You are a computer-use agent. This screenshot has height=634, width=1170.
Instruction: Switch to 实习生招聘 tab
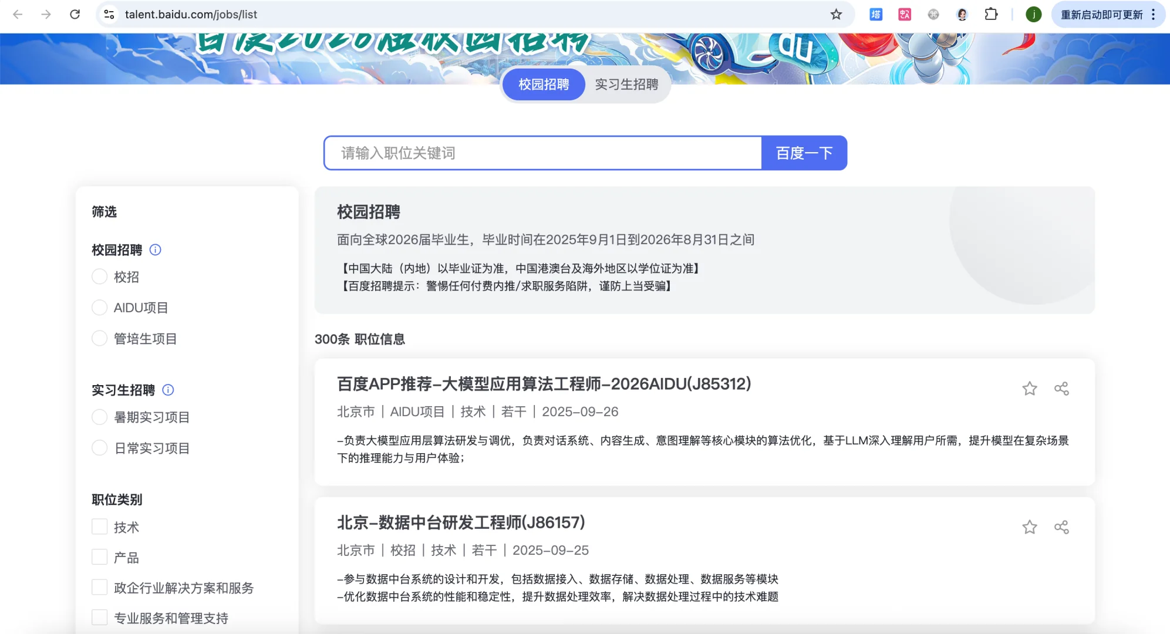tap(626, 85)
